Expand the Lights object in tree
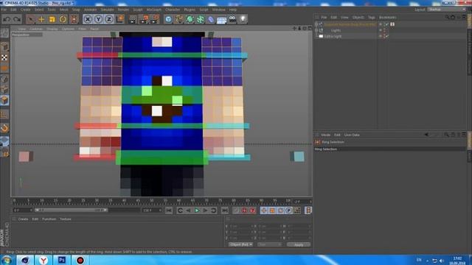Viewport: 472px width, 265px height. 316,30
